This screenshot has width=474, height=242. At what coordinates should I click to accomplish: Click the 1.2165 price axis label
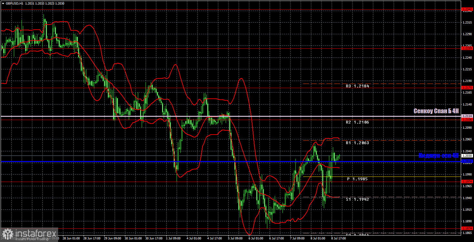pos(467,93)
